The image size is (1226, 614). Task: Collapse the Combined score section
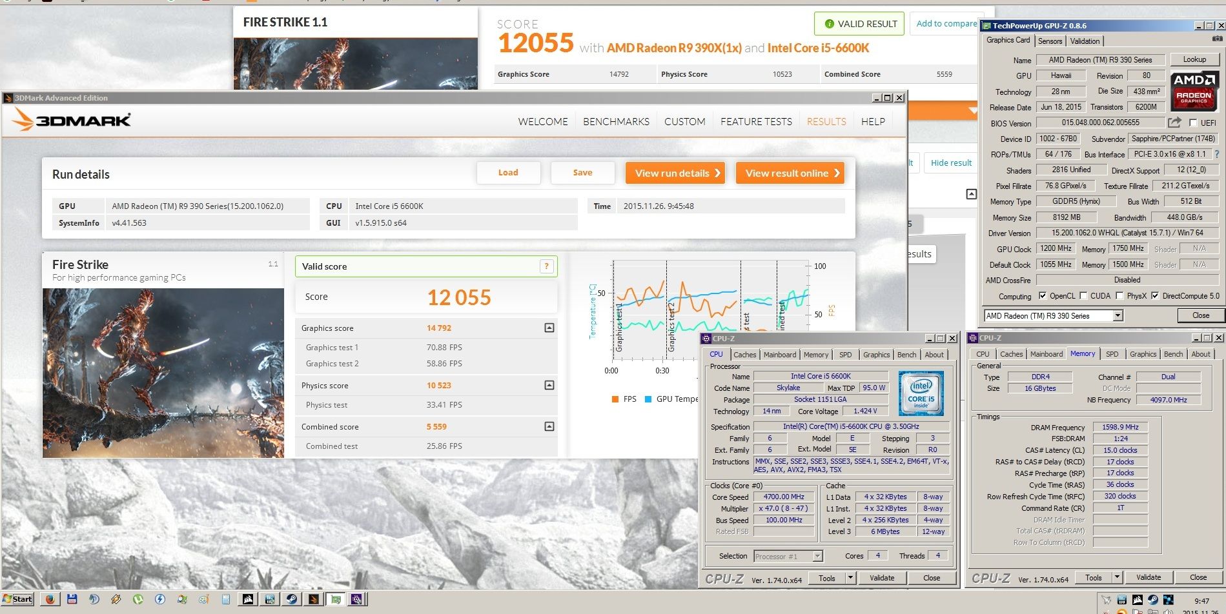coord(549,426)
